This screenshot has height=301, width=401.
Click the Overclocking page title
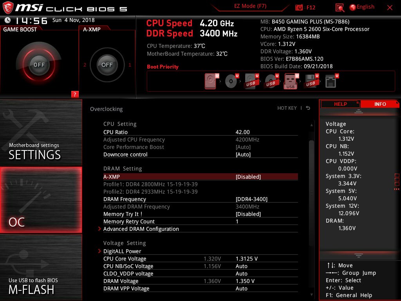pos(107,109)
